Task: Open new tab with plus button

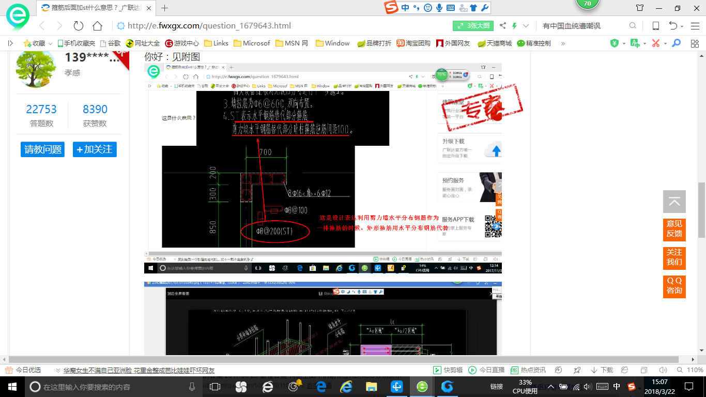Action: point(165,8)
